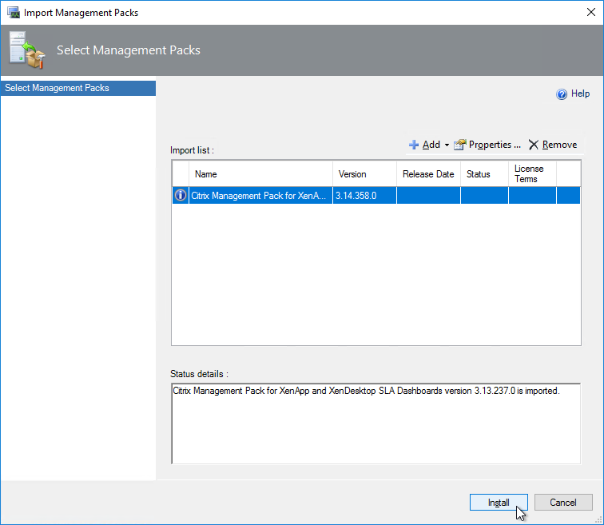This screenshot has height=525, width=604.
Task: Click the Status column header
Action: click(x=484, y=174)
